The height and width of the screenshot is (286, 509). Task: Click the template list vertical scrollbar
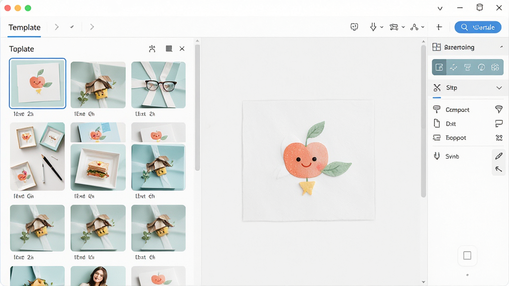(197, 107)
